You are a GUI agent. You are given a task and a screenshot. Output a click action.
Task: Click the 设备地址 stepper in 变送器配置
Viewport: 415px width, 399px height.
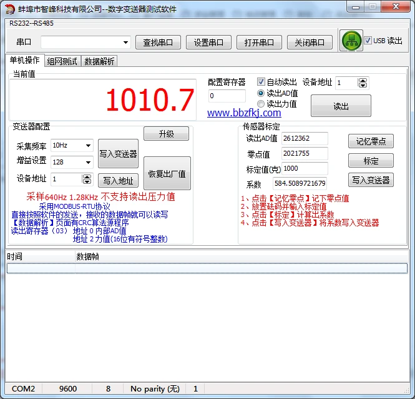(87, 179)
